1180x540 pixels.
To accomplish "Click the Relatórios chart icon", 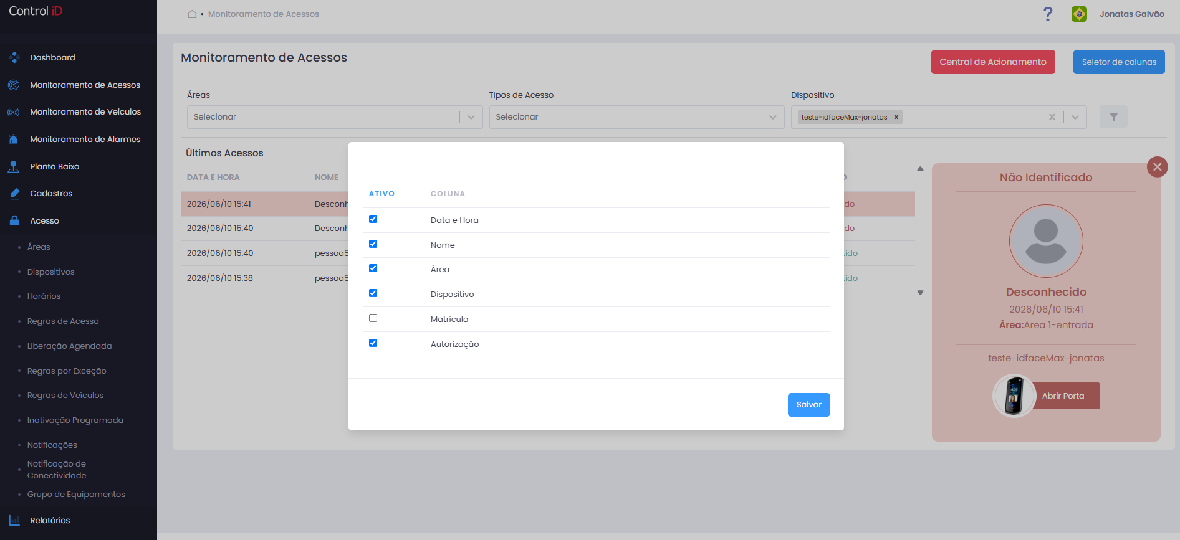I will 14,520.
